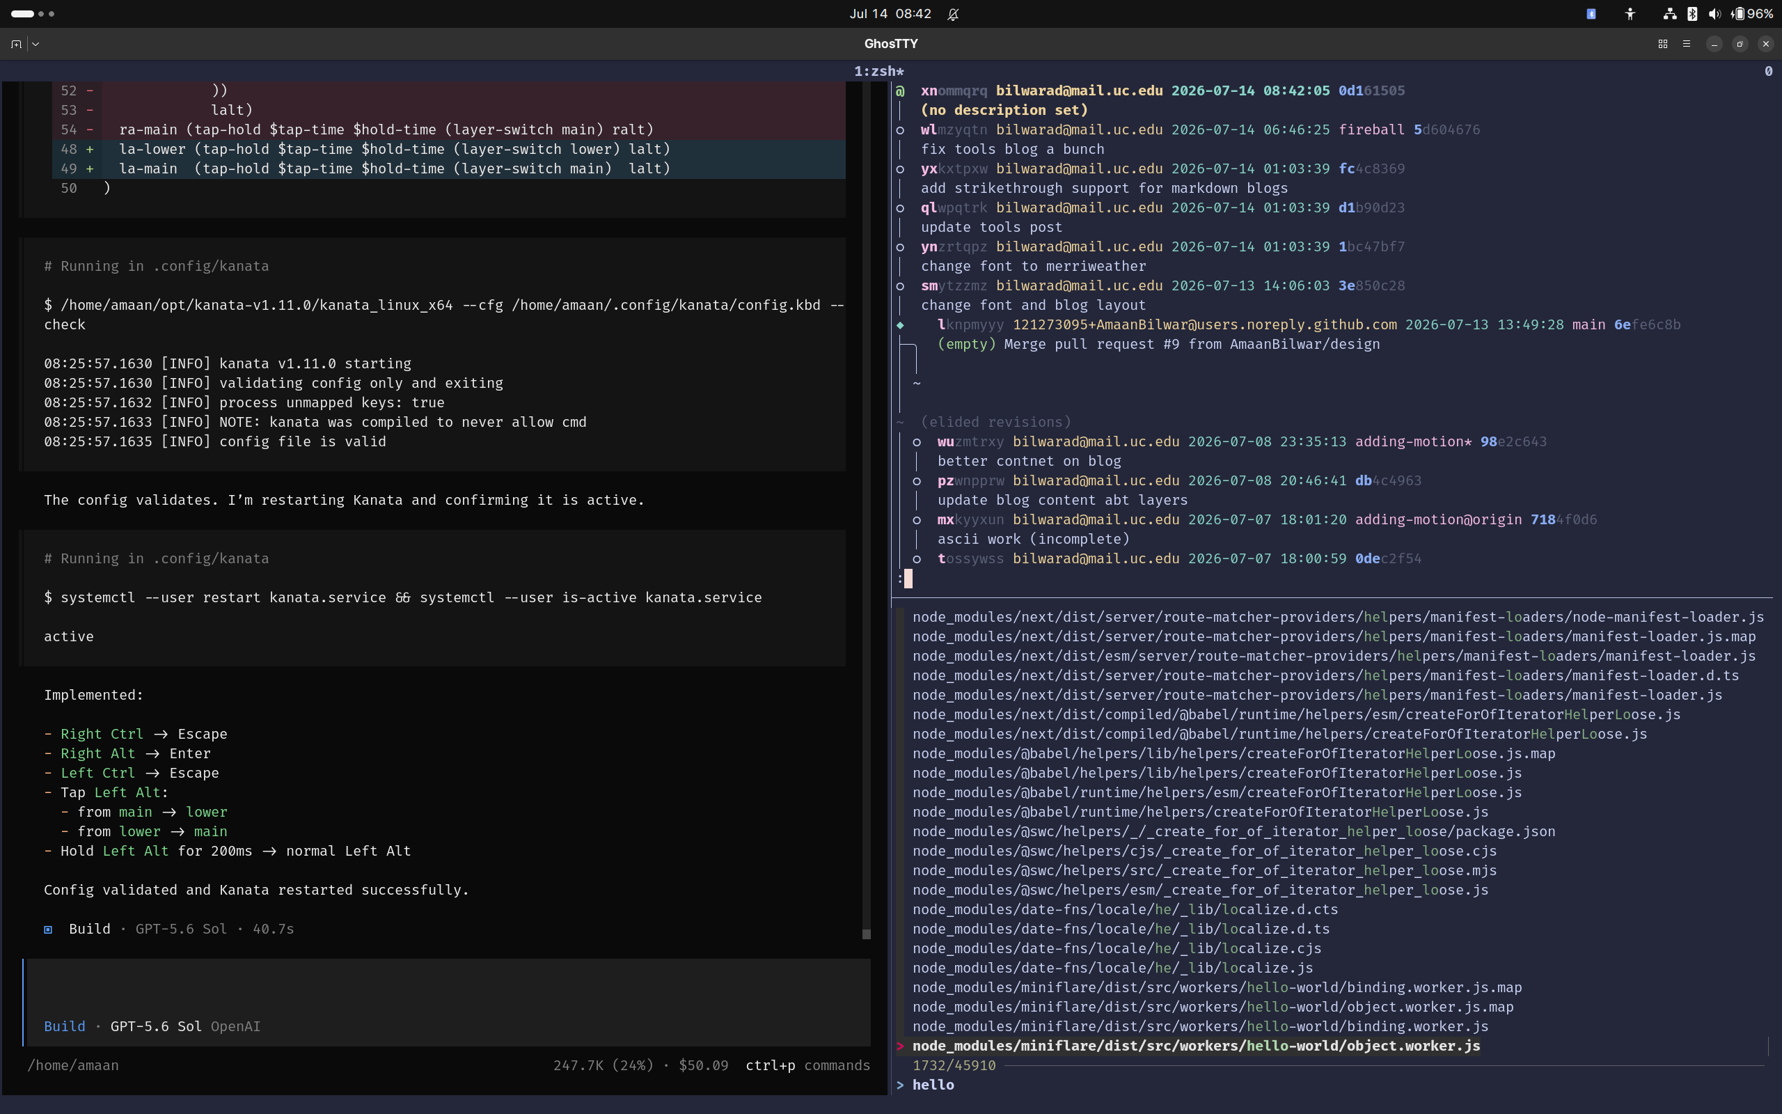Click 'Hold Left Alt for 200ms' bullet
The image size is (1782, 1114).
(228, 852)
